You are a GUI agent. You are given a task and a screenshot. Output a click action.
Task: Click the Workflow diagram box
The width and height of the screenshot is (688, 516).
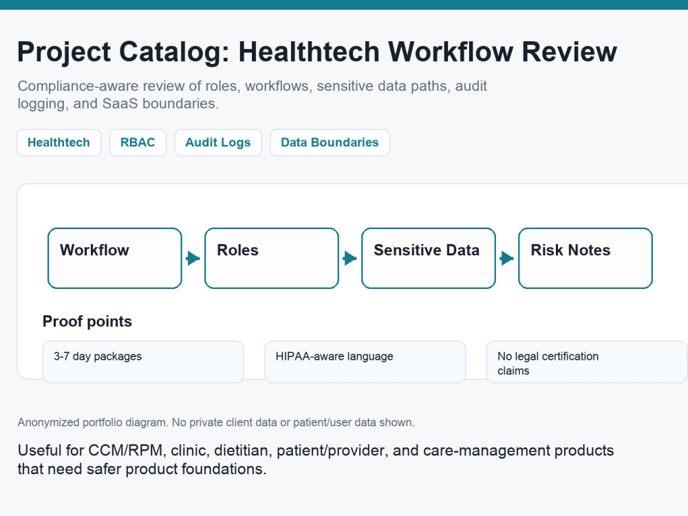[x=114, y=258]
